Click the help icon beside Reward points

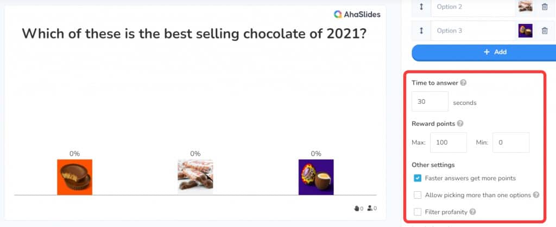(460, 124)
